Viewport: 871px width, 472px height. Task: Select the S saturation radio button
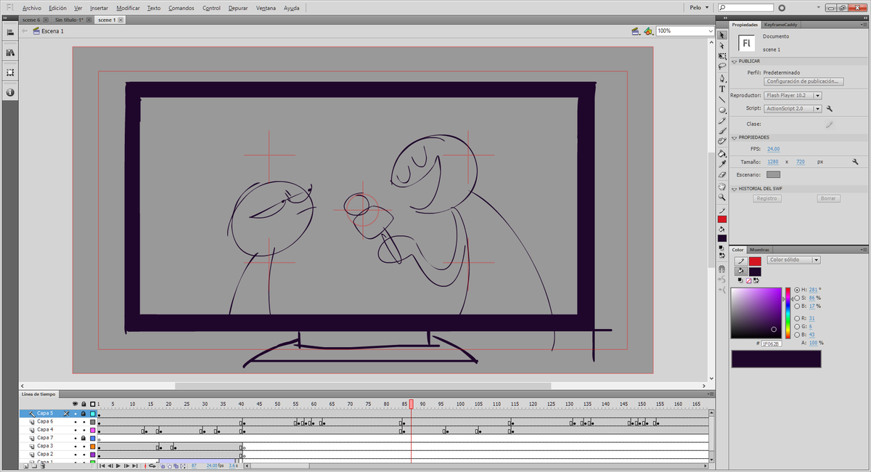[797, 298]
